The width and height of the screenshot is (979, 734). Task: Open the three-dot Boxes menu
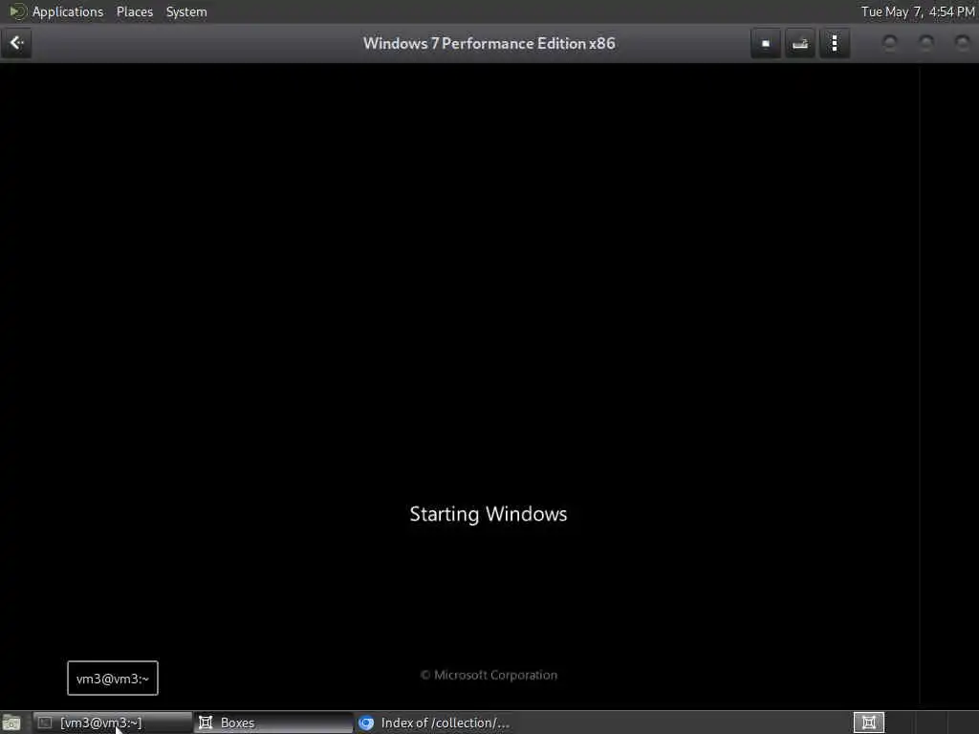point(834,44)
